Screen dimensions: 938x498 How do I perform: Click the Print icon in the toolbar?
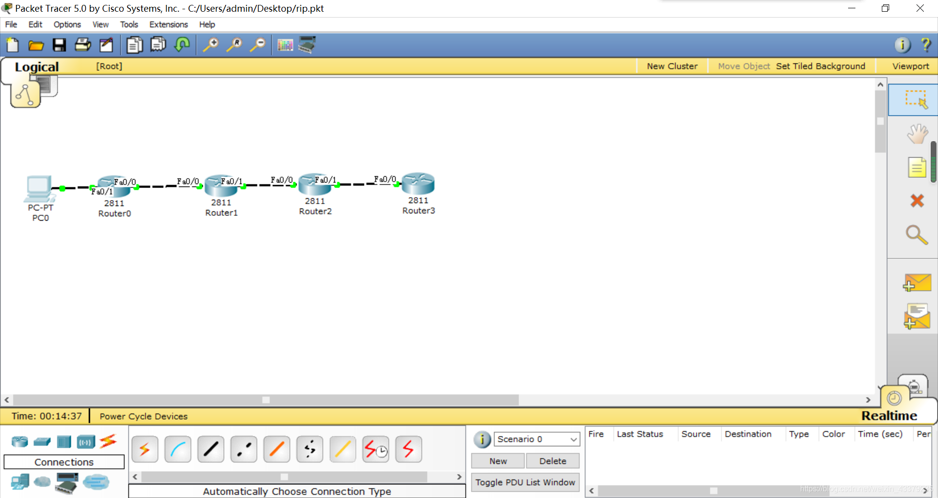pos(83,45)
